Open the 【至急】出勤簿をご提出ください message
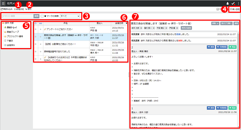241x130 pixels. (60, 44)
